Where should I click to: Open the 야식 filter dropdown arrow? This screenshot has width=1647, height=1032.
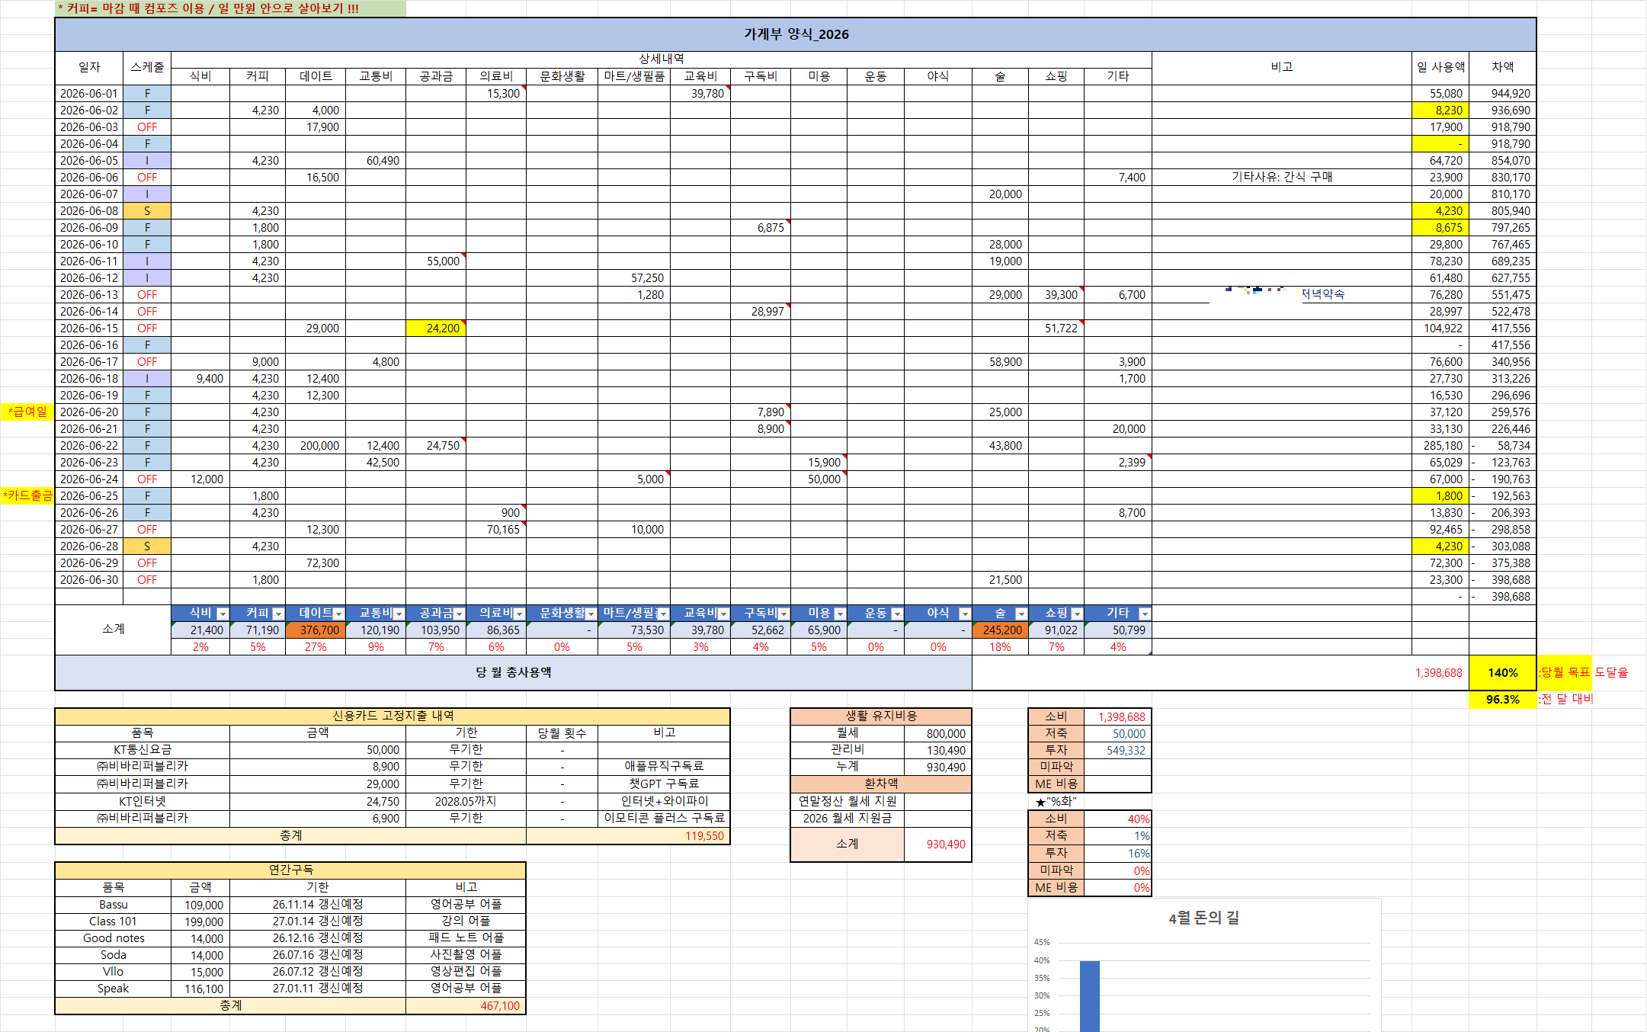pos(965,614)
